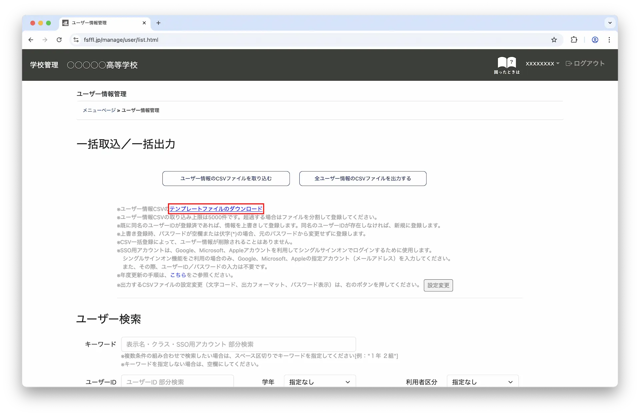Image resolution: width=640 pixels, height=416 pixels.
Task: Open the Chrome profile icon
Action: (595, 40)
